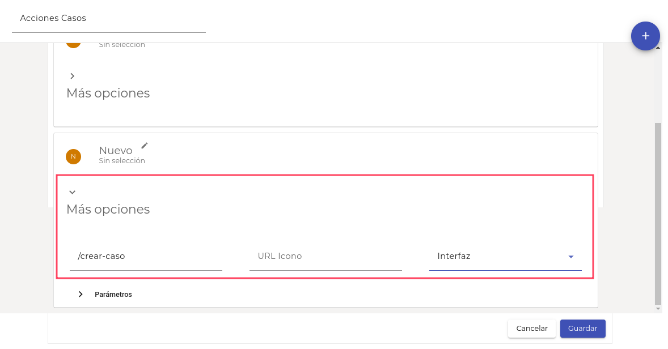Click Sin selección text below Nuevo

(x=122, y=161)
